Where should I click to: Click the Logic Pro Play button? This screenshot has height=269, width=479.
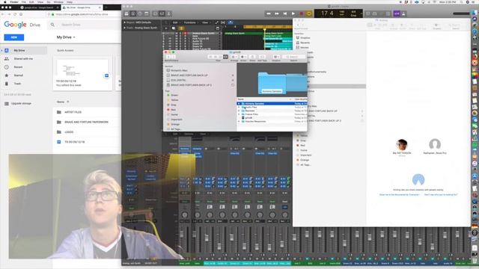pyautogui.click(x=293, y=13)
